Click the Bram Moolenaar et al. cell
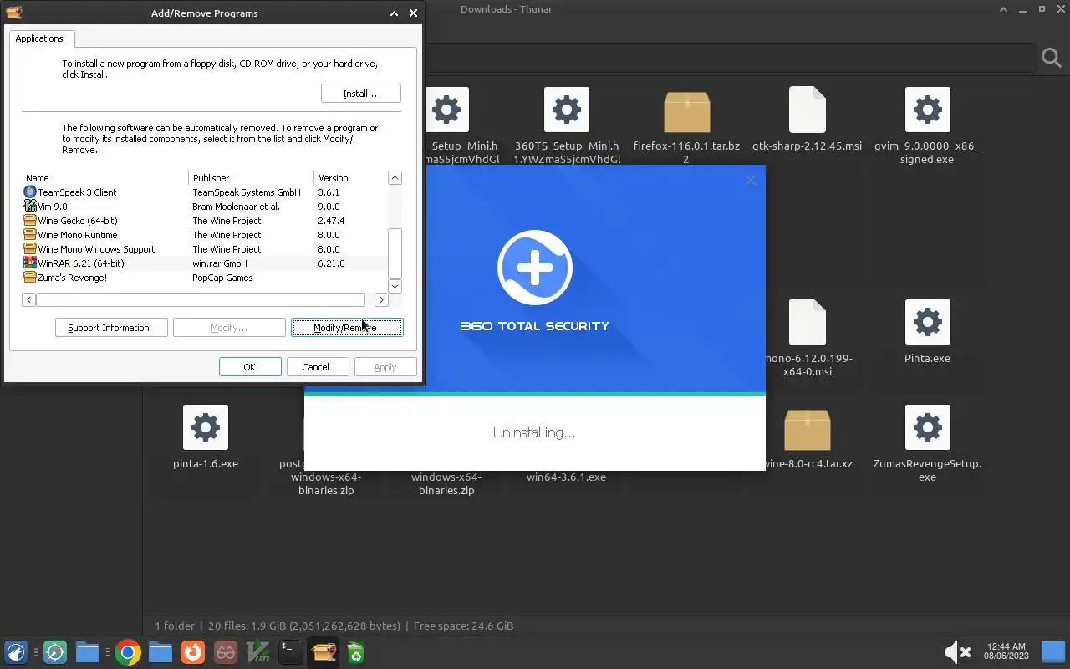Image resolution: width=1070 pixels, height=669 pixels. [236, 207]
